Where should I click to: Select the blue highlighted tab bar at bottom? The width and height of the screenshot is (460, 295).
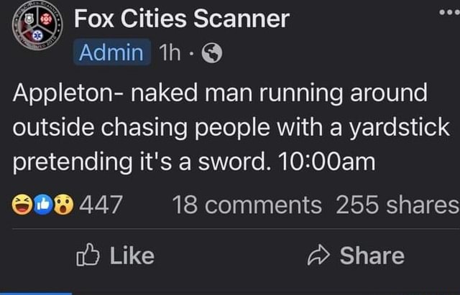pos(36,294)
